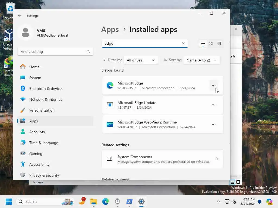Image resolution: width=278 pixels, height=208 pixels.
Task: Open PowerShell from the taskbar
Action: point(129,201)
